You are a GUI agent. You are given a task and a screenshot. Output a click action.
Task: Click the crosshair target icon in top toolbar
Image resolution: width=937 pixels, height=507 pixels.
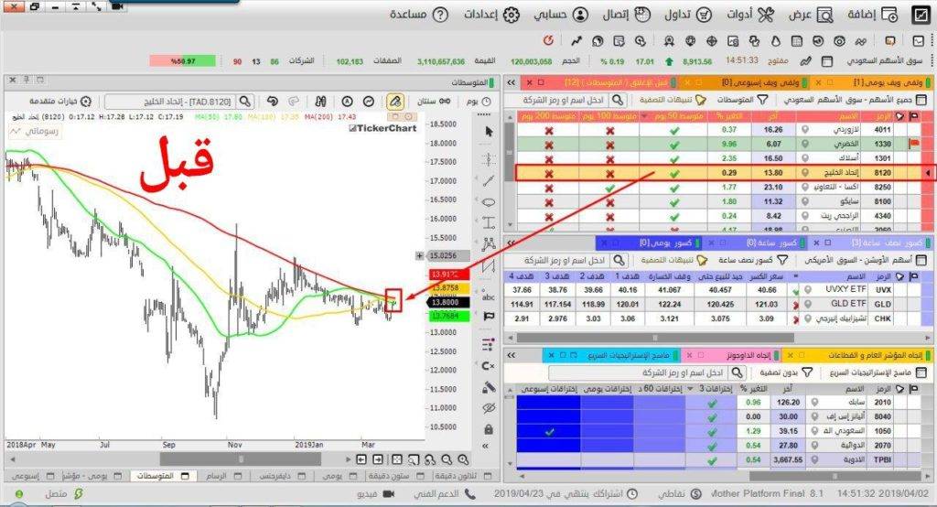point(712,40)
